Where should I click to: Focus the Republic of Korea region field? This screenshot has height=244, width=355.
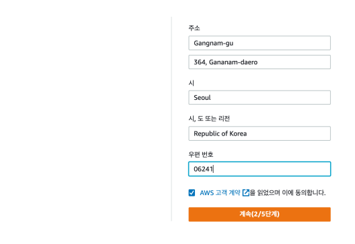259,133
